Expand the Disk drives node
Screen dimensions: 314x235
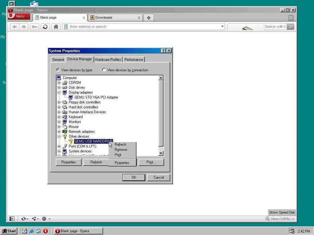59,88
